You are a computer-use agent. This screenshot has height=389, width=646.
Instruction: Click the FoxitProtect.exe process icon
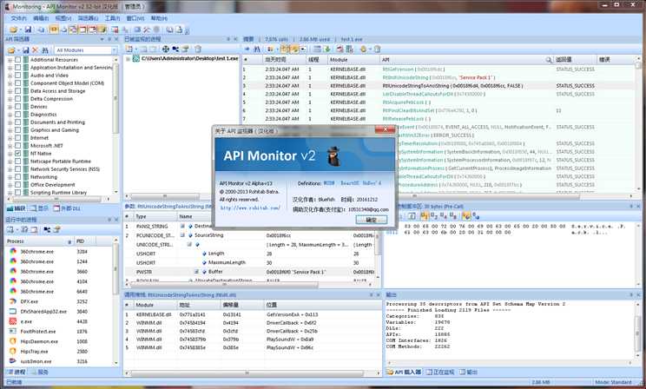pos(13,332)
